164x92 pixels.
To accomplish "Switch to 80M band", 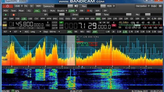I will (87, 19).
